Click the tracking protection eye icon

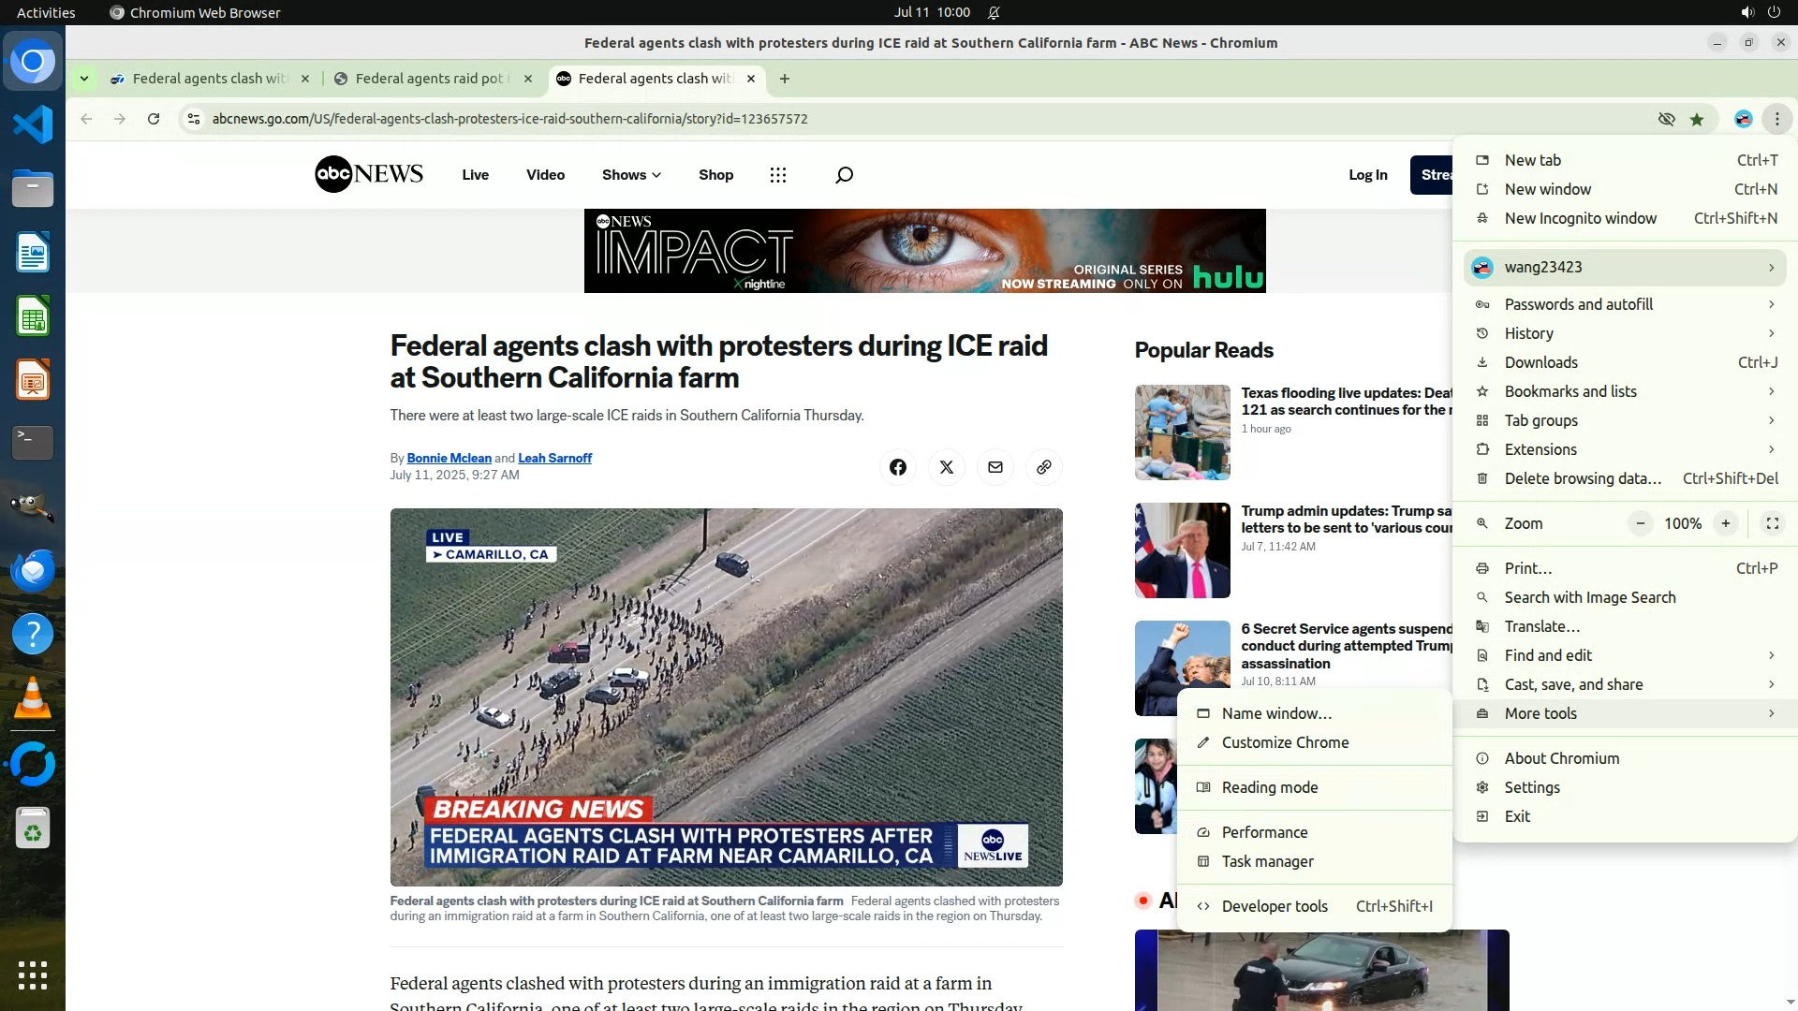point(1666,119)
